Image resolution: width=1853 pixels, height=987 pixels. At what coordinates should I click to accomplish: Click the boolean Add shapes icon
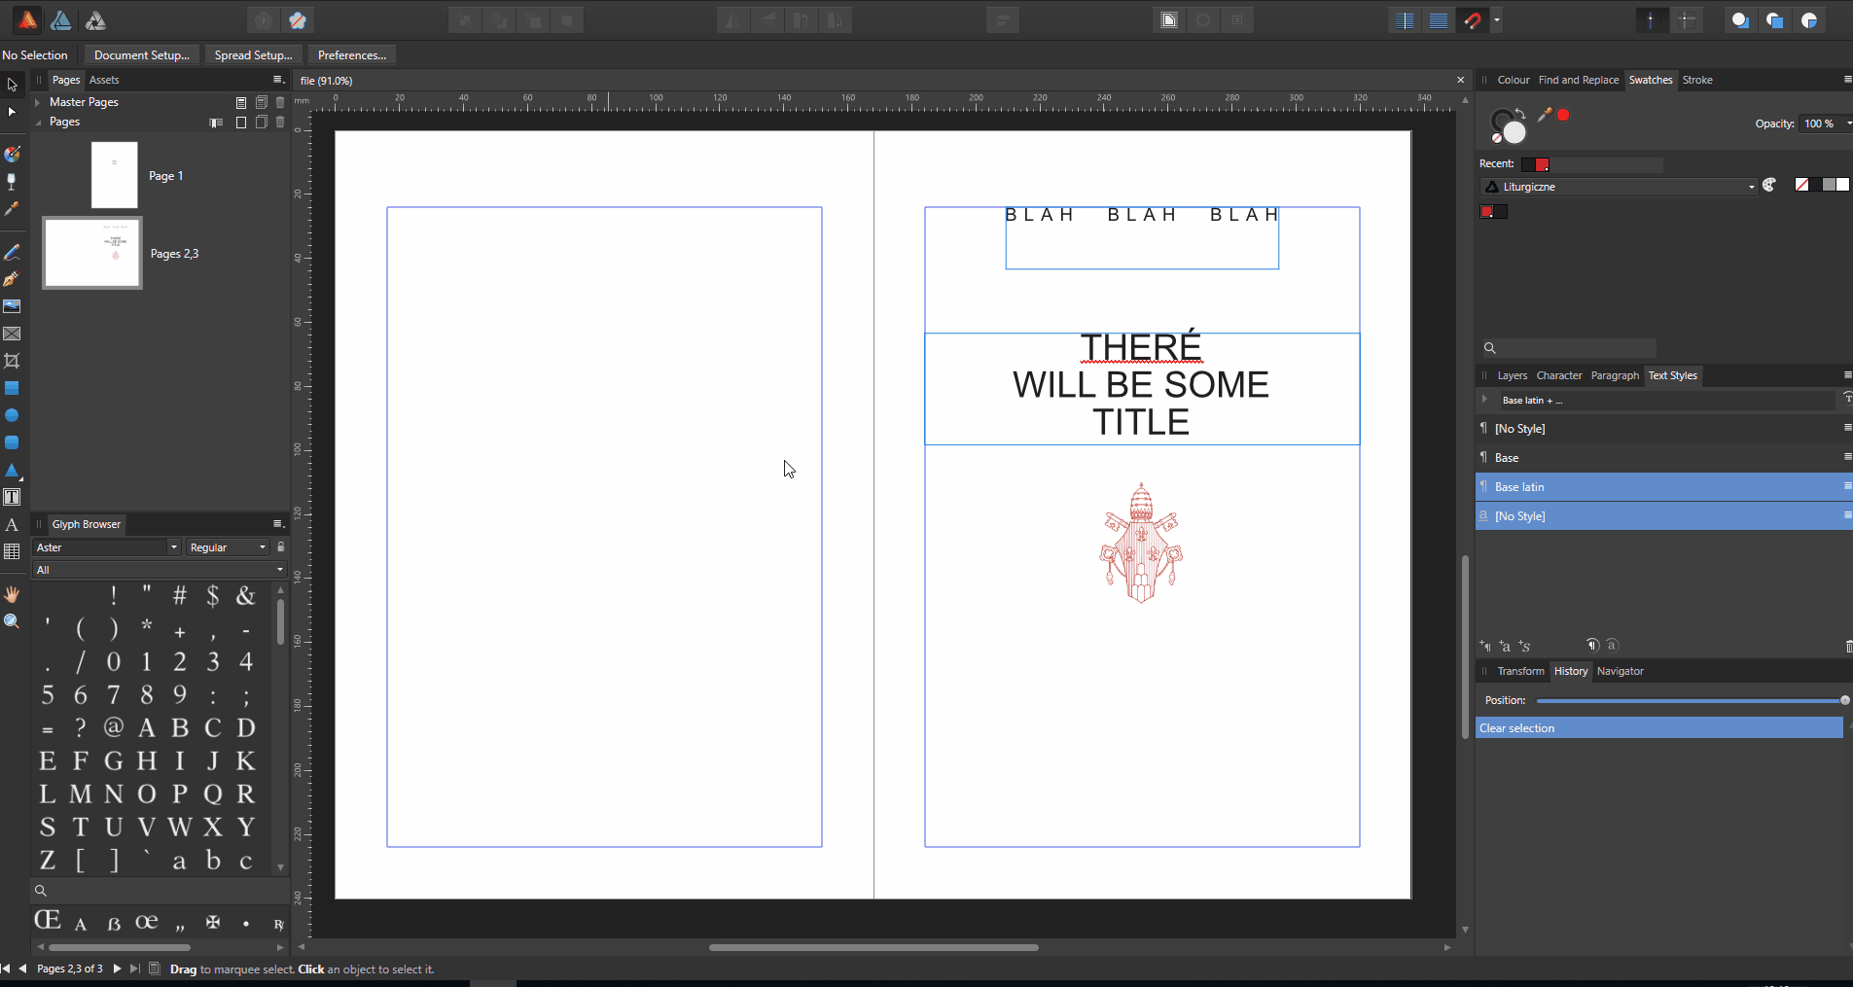pos(1740,20)
